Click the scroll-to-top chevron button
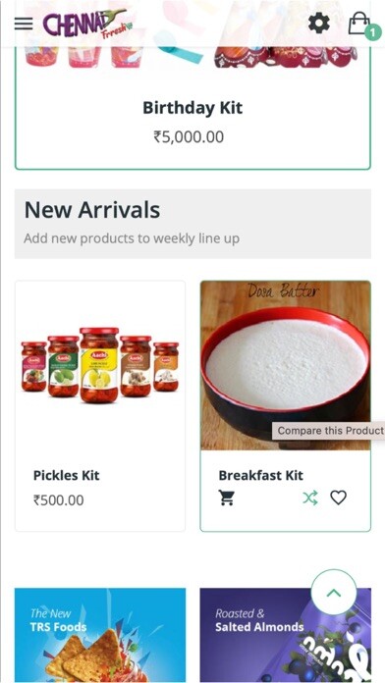This screenshot has height=683, width=385. 334,593
